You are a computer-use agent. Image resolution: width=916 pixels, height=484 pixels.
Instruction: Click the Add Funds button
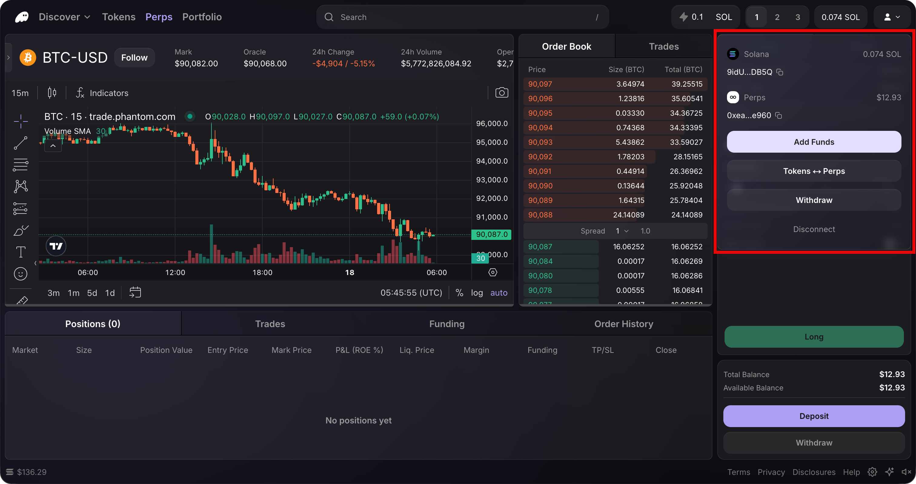[814, 142]
